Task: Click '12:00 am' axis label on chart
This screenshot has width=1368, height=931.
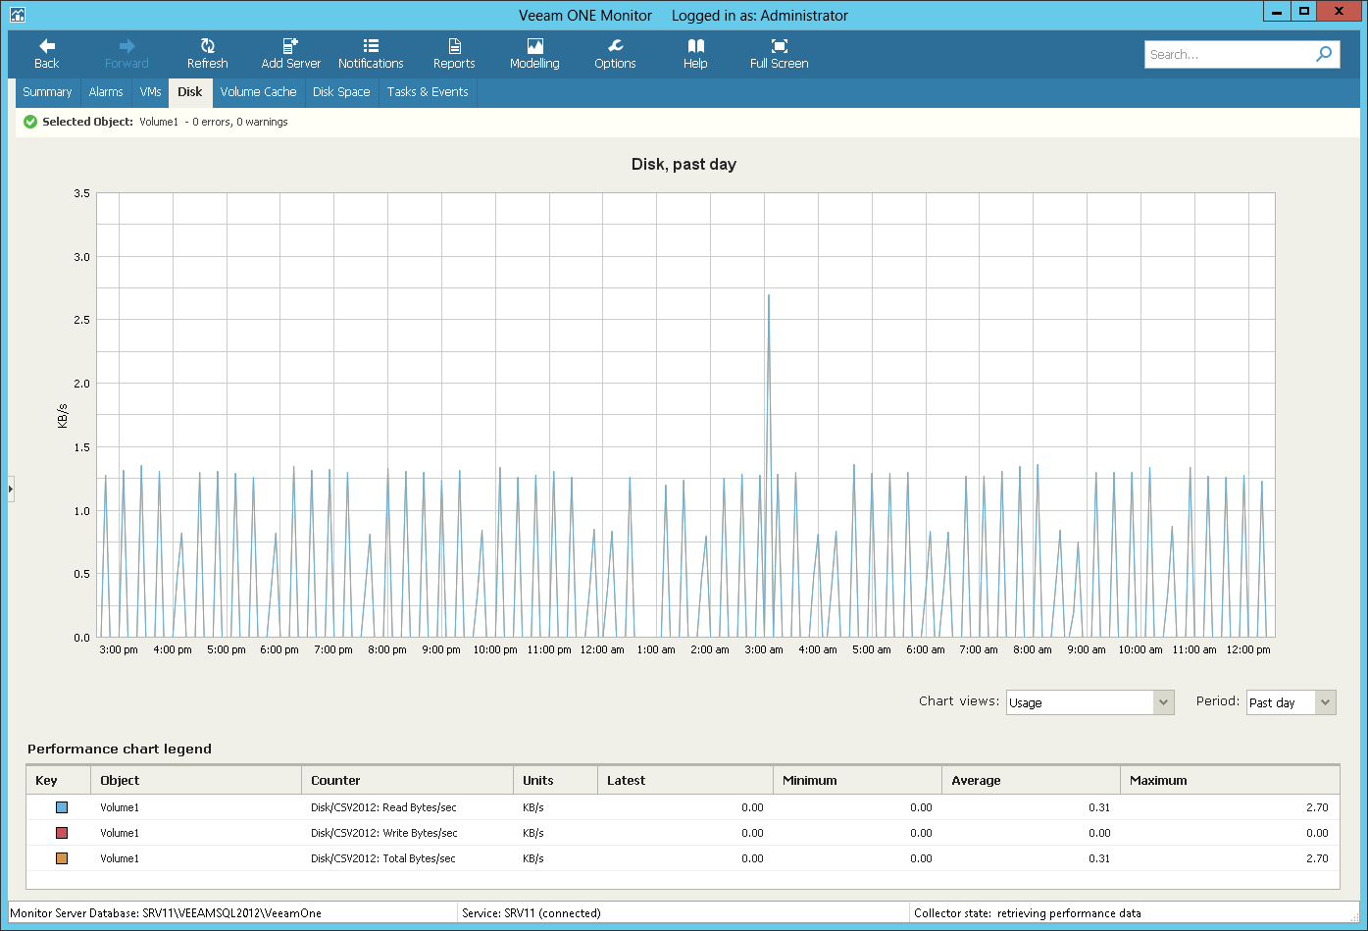Action: (x=602, y=649)
